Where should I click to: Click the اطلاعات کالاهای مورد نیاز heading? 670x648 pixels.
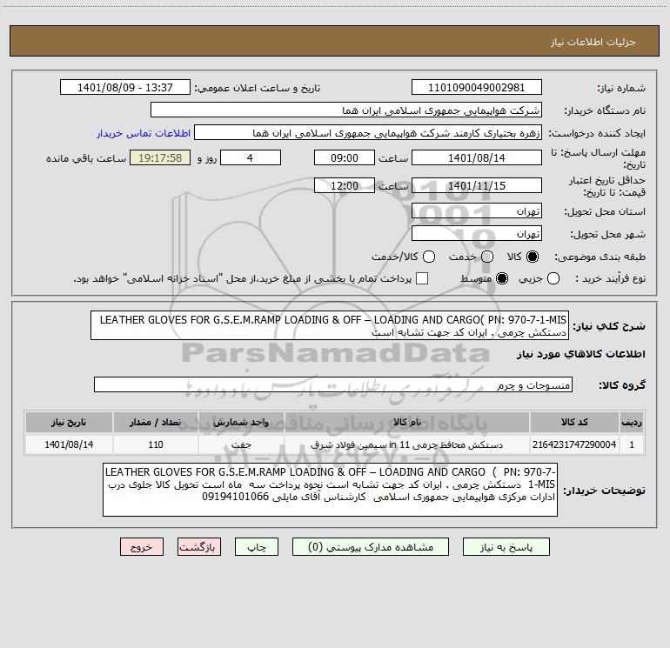pos(581,354)
